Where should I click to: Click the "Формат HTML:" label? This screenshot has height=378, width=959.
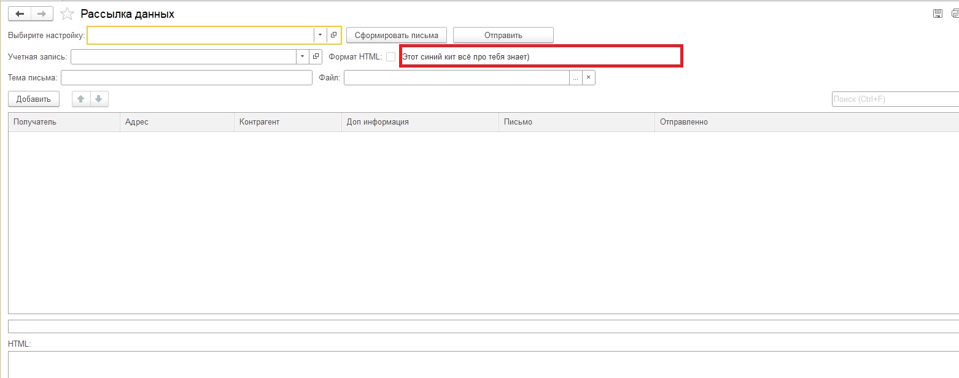355,57
